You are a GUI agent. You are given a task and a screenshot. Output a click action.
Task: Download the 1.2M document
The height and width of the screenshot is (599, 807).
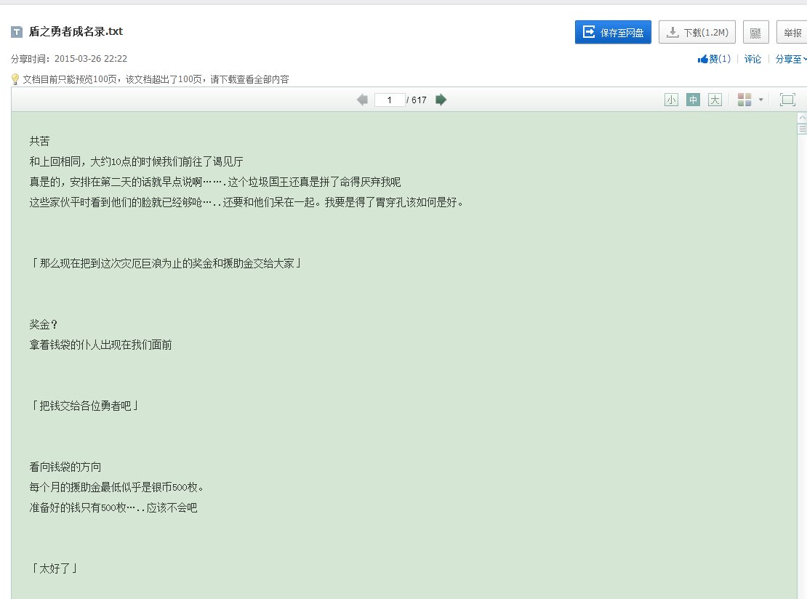(x=696, y=31)
